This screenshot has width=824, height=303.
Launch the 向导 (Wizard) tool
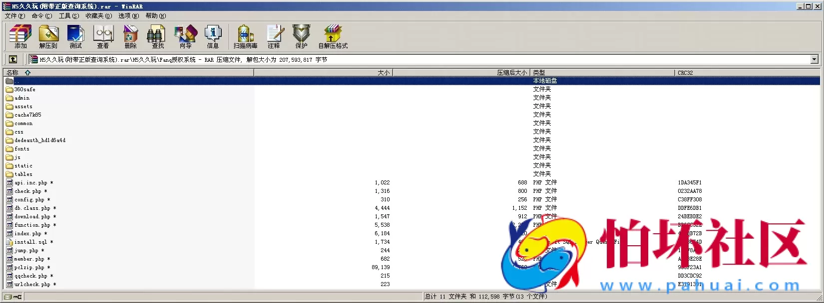185,37
